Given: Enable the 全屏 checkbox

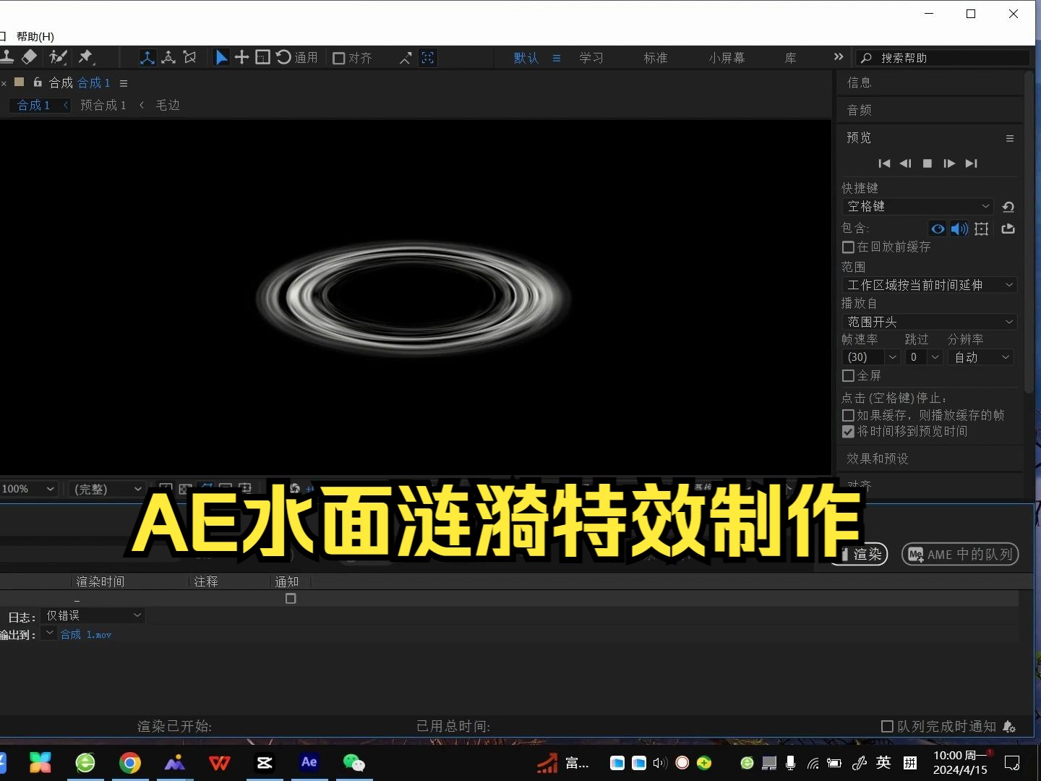Looking at the screenshot, I should 848,375.
